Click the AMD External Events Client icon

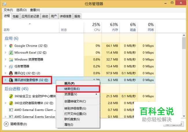click(x=11, y=110)
